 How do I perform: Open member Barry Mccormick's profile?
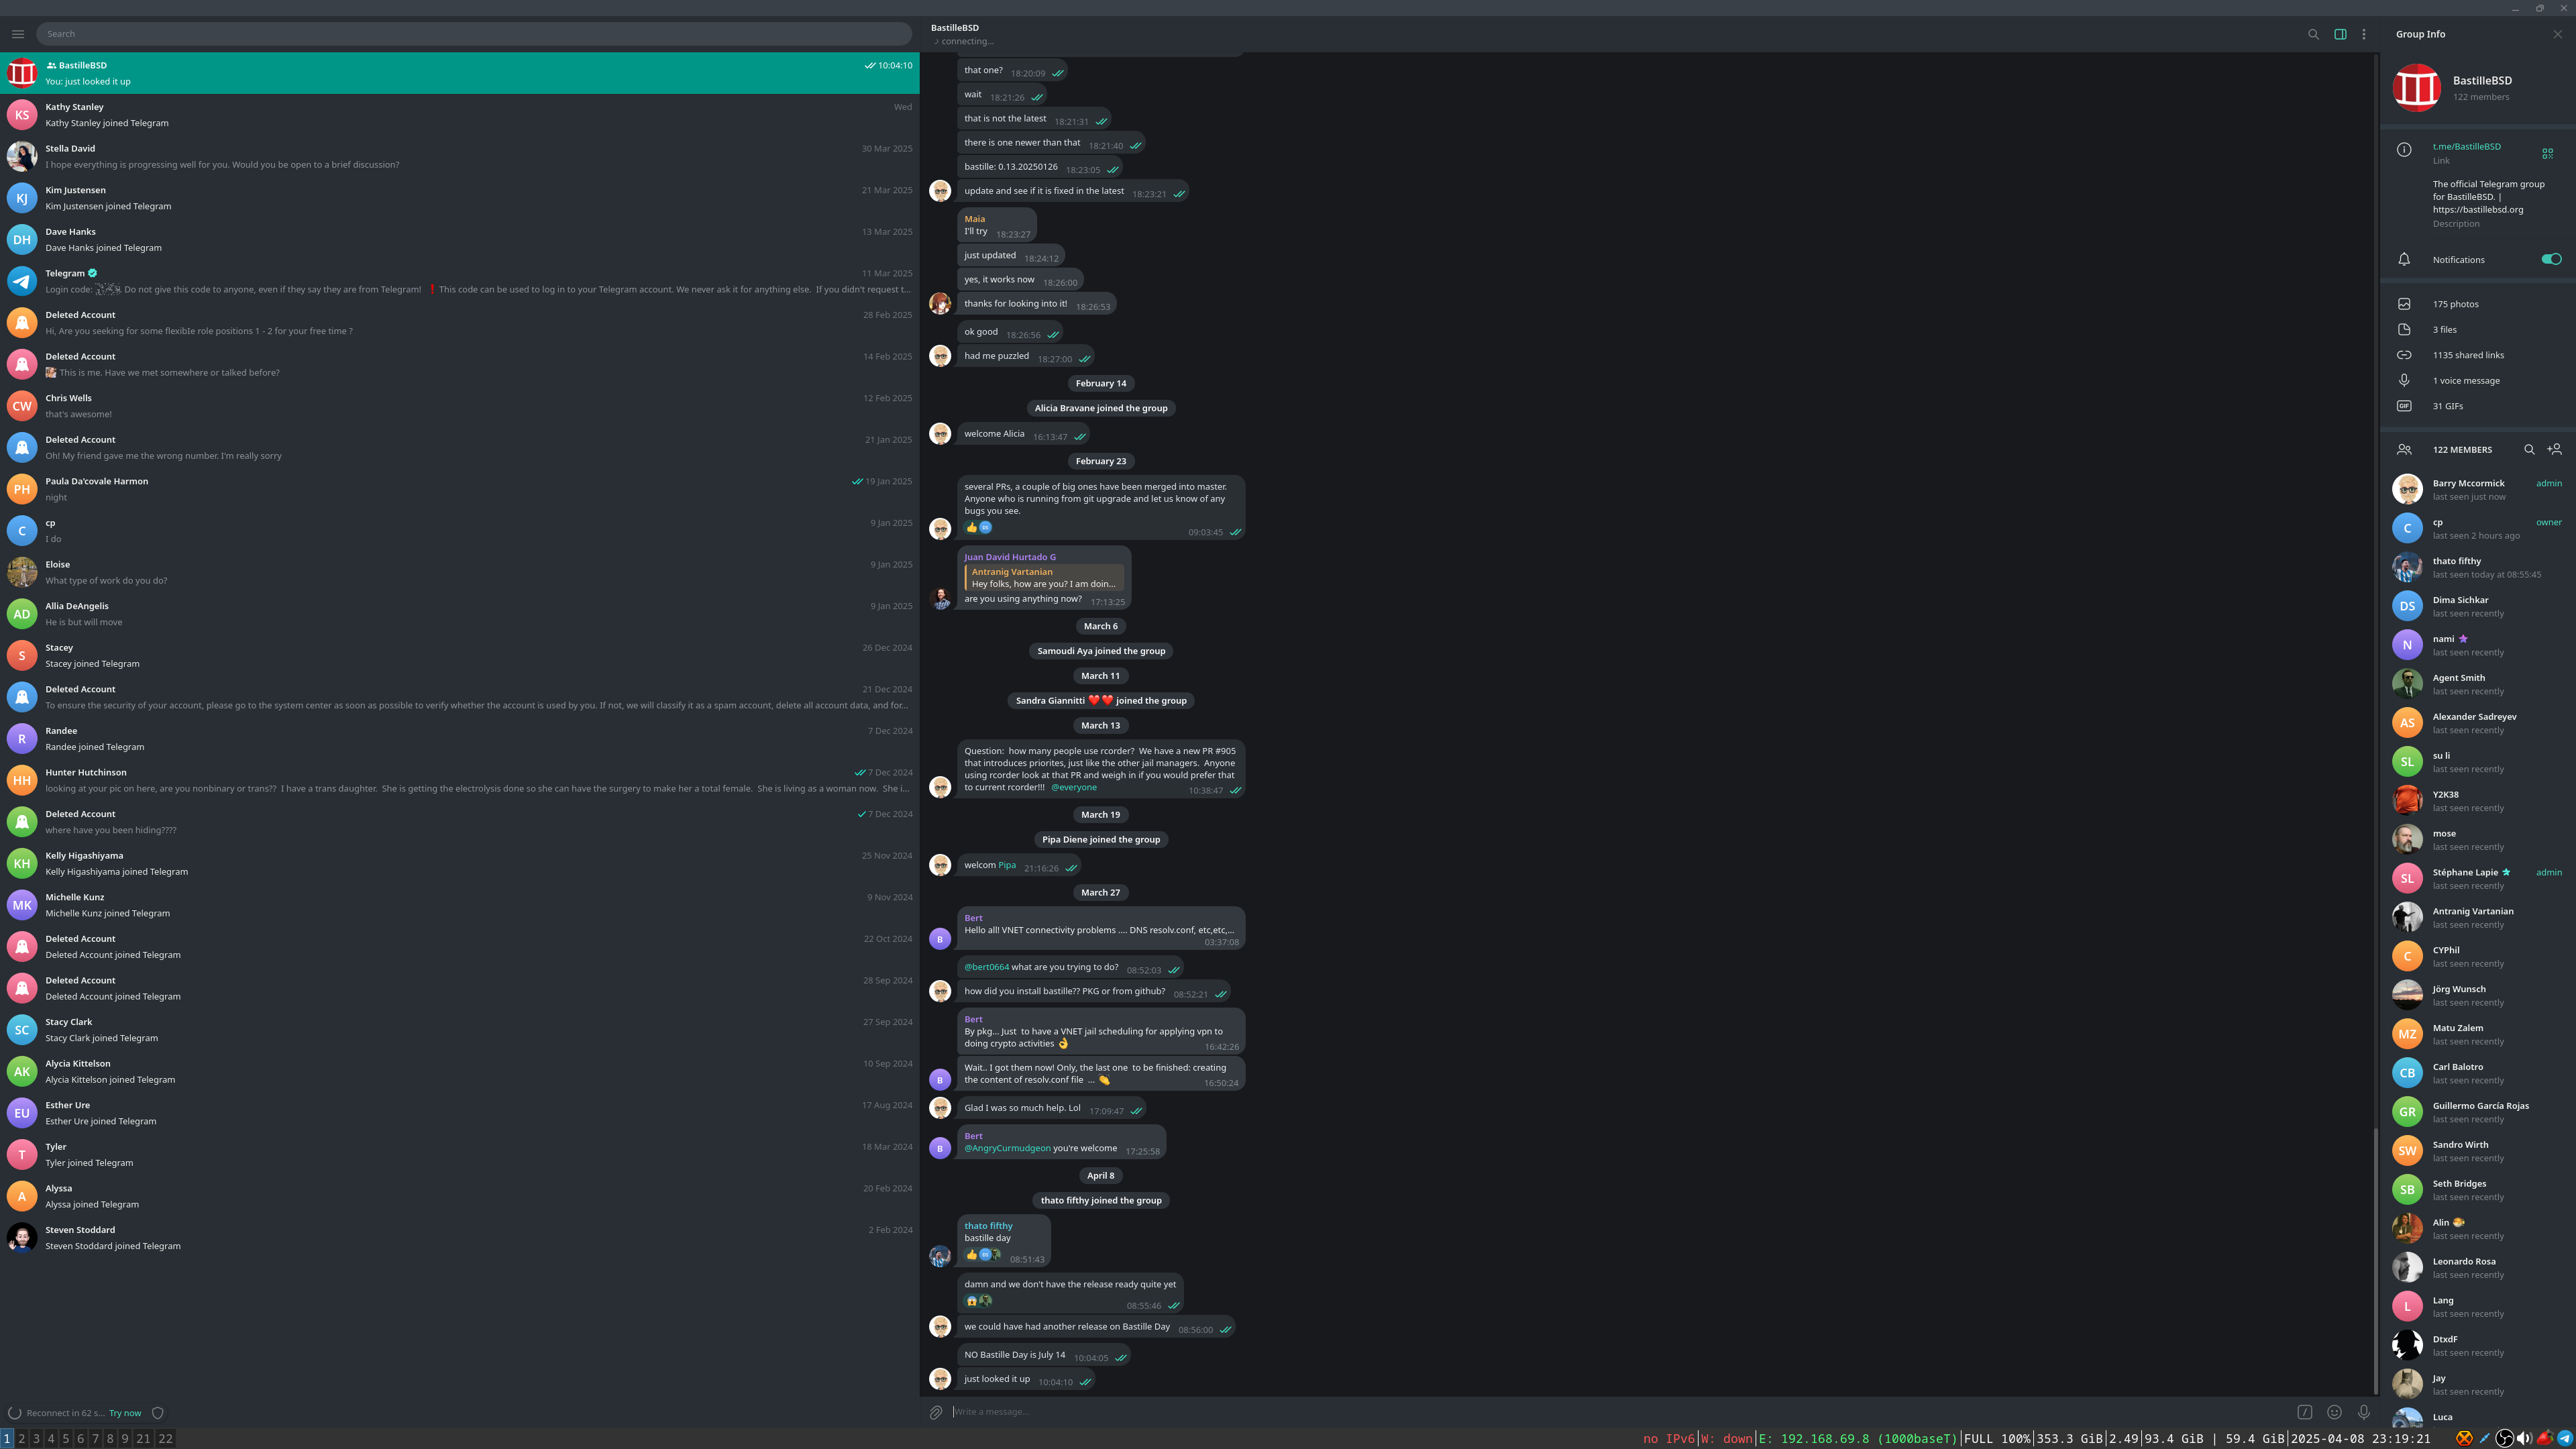pos(2478,489)
